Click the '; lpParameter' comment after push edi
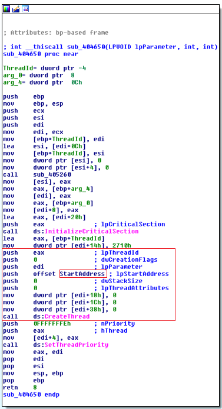Viewport: 222px width, 409px height. tap(118, 267)
